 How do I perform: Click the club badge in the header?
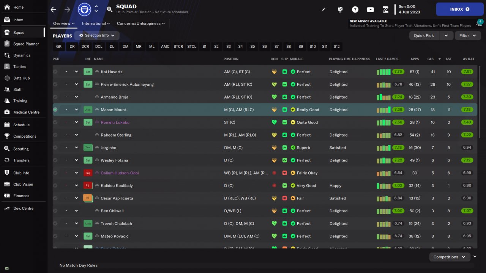[x=84, y=9]
